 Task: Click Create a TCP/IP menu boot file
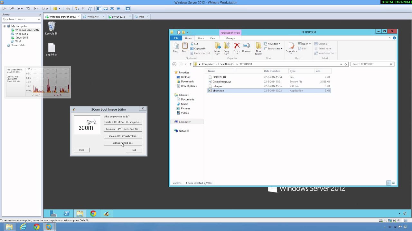(123, 129)
